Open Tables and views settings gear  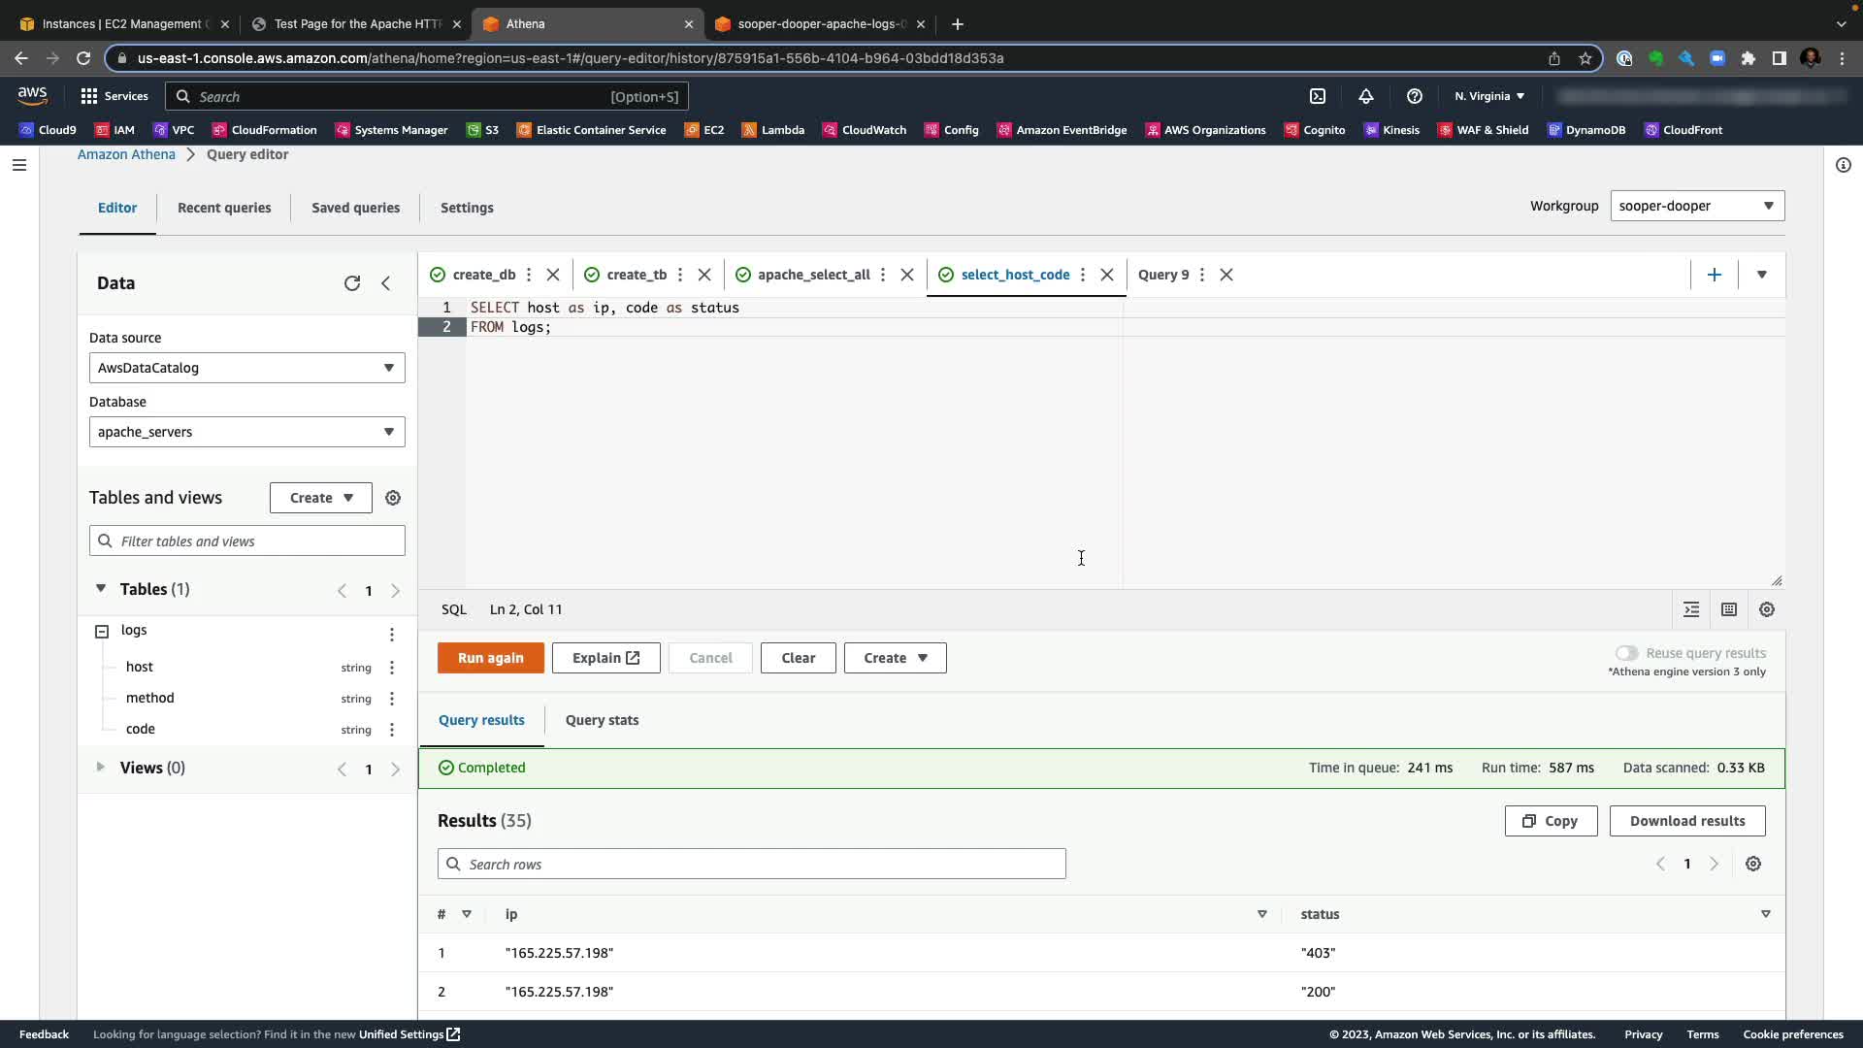(393, 498)
